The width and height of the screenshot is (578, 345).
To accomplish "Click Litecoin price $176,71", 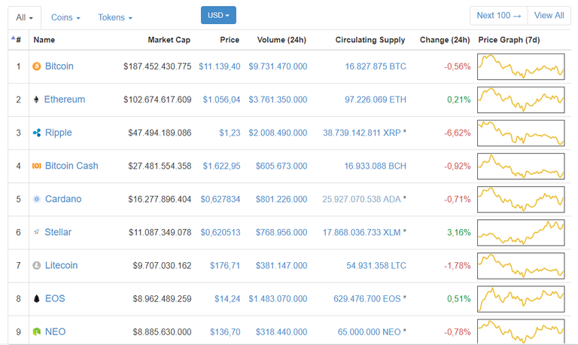I will coord(225,266).
